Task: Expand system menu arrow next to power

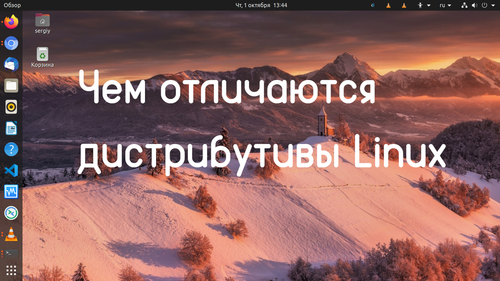Action: click(x=493, y=5)
